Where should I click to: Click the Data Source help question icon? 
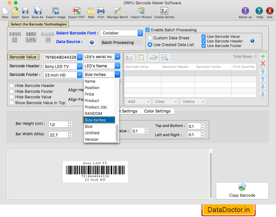tap(92, 42)
